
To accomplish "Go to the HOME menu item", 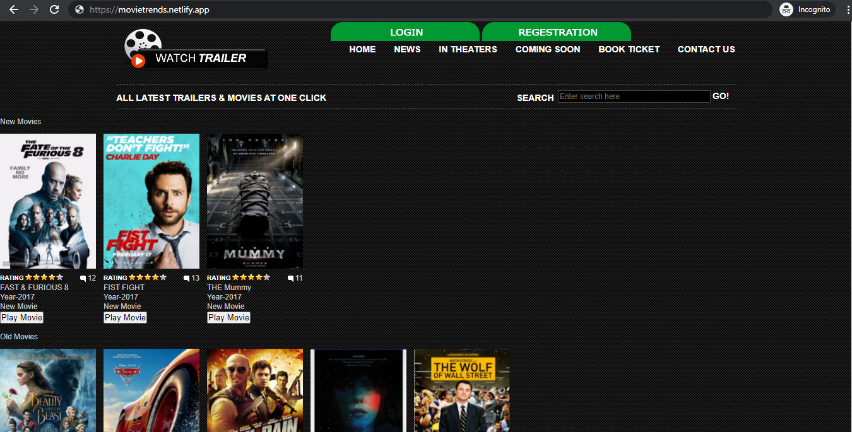I will click(362, 49).
